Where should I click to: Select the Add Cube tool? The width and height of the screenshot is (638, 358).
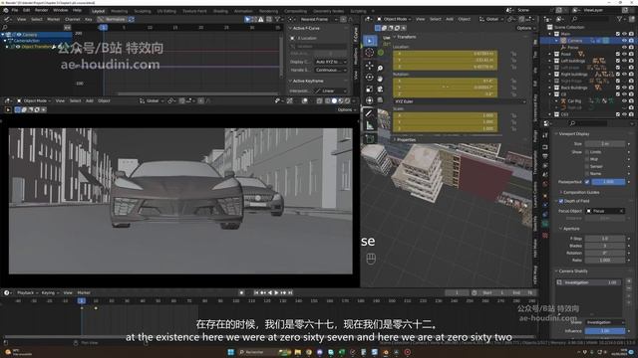coord(370,139)
